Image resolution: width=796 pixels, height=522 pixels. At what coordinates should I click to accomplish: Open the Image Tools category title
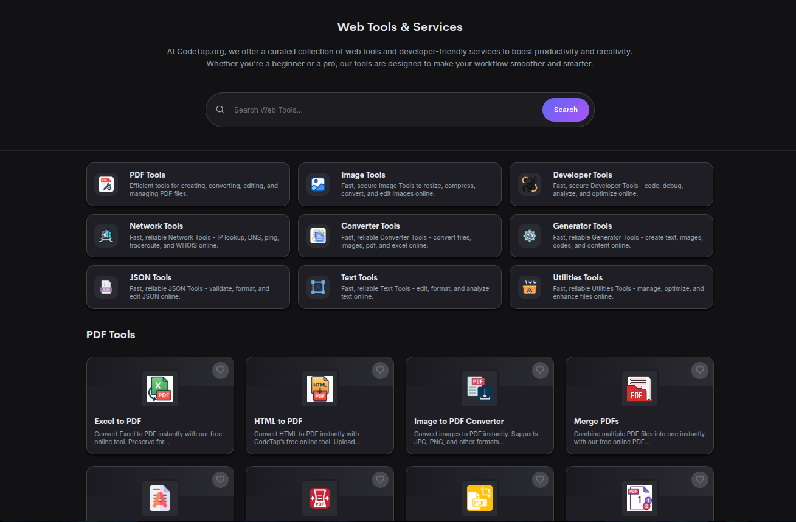tap(363, 175)
